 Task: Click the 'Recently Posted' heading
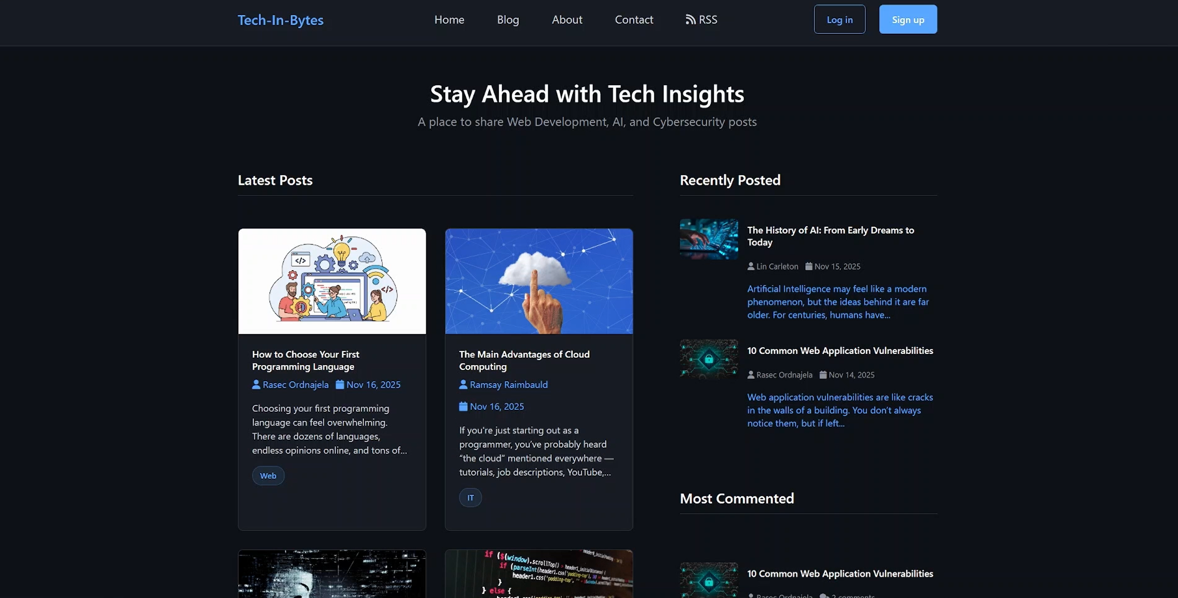point(730,180)
